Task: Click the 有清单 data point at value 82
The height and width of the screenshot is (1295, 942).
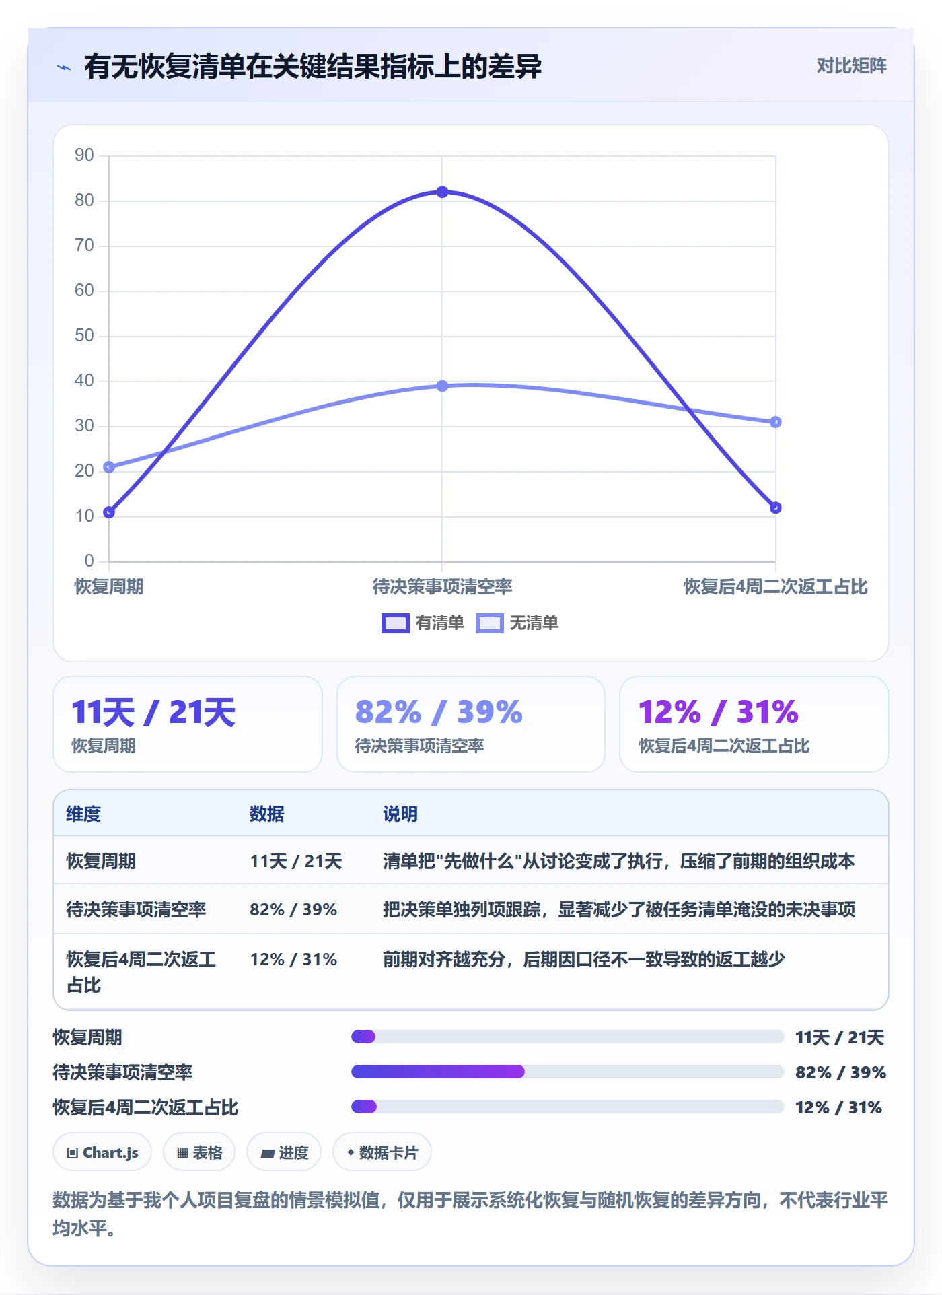Action: [442, 193]
